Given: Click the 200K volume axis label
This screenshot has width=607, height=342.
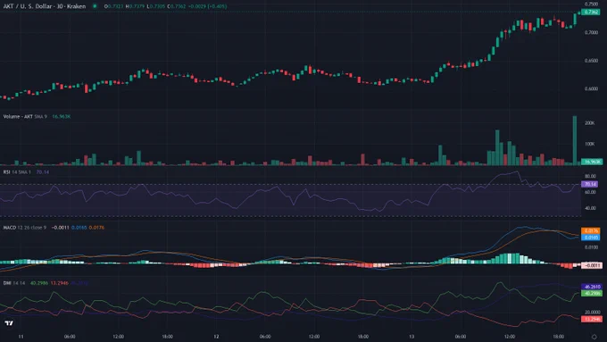Looking at the screenshot, I should click(x=589, y=122).
